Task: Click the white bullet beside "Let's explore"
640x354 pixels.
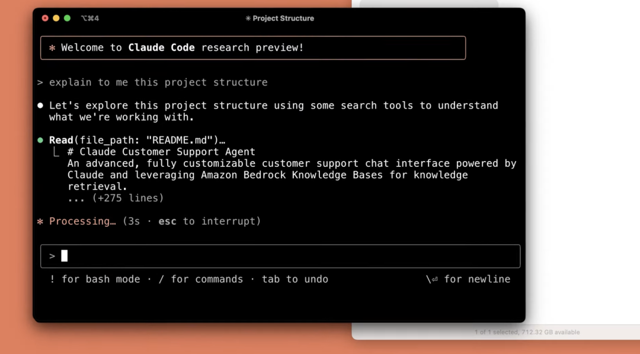Action: tap(40, 105)
